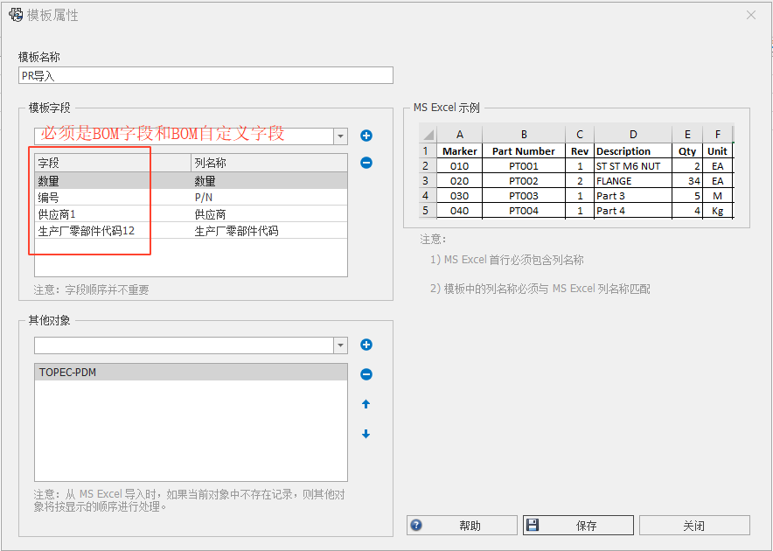Screen dimensions: 773x551
Task: Click ST ST M6 NUT cell
Action: (633, 166)
